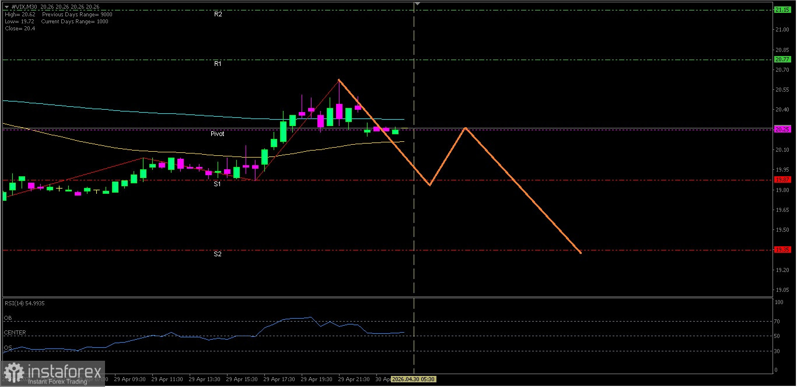Open the RSI(14) indicator label
This screenshot has height=387, width=797.
[25, 303]
